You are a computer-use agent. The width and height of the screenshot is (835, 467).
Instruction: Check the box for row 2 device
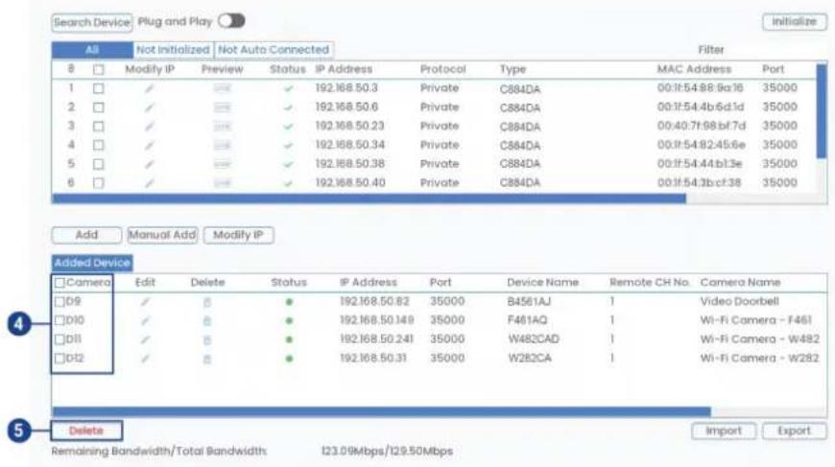(x=99, y=107)
